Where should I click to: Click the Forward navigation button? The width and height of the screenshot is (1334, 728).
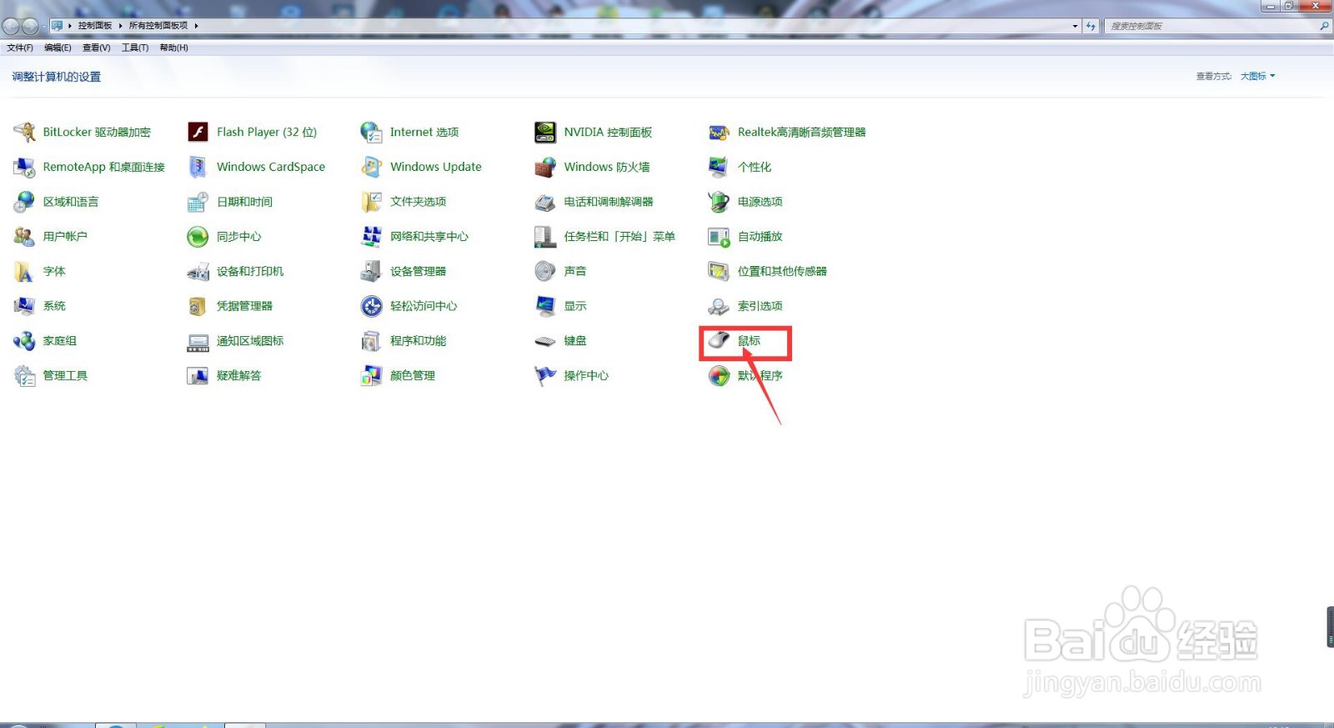(30, 26)
